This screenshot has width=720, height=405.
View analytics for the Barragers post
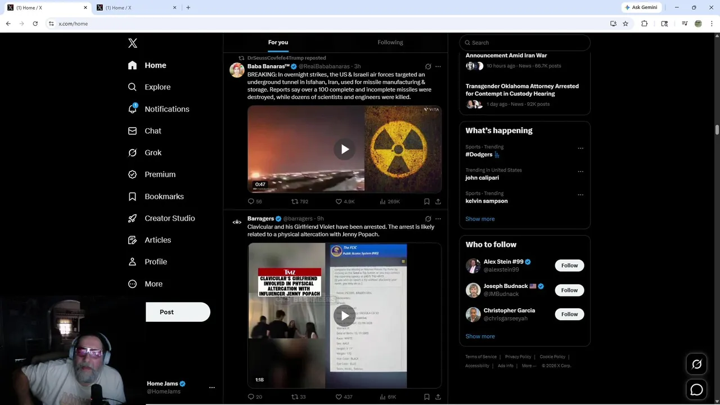click(388, 397)
